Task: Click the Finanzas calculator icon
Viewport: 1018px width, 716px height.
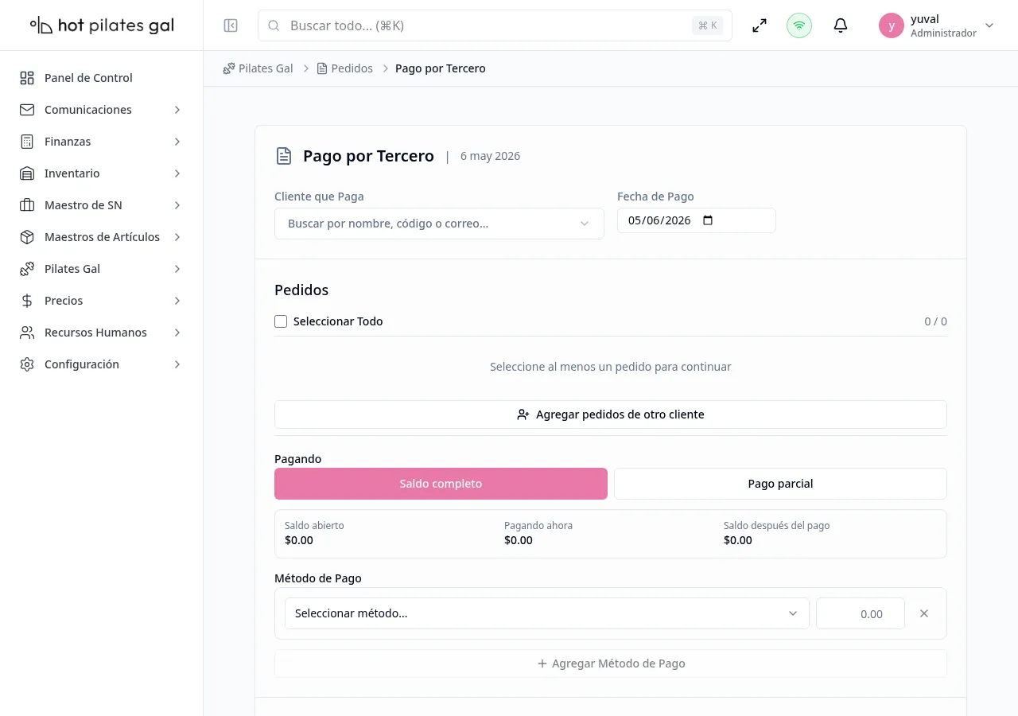Action: [x=27, y=142]
